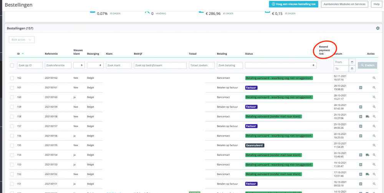Open the From date calendar picker
This screenshot has height=193, width=384.
point(352,62)
